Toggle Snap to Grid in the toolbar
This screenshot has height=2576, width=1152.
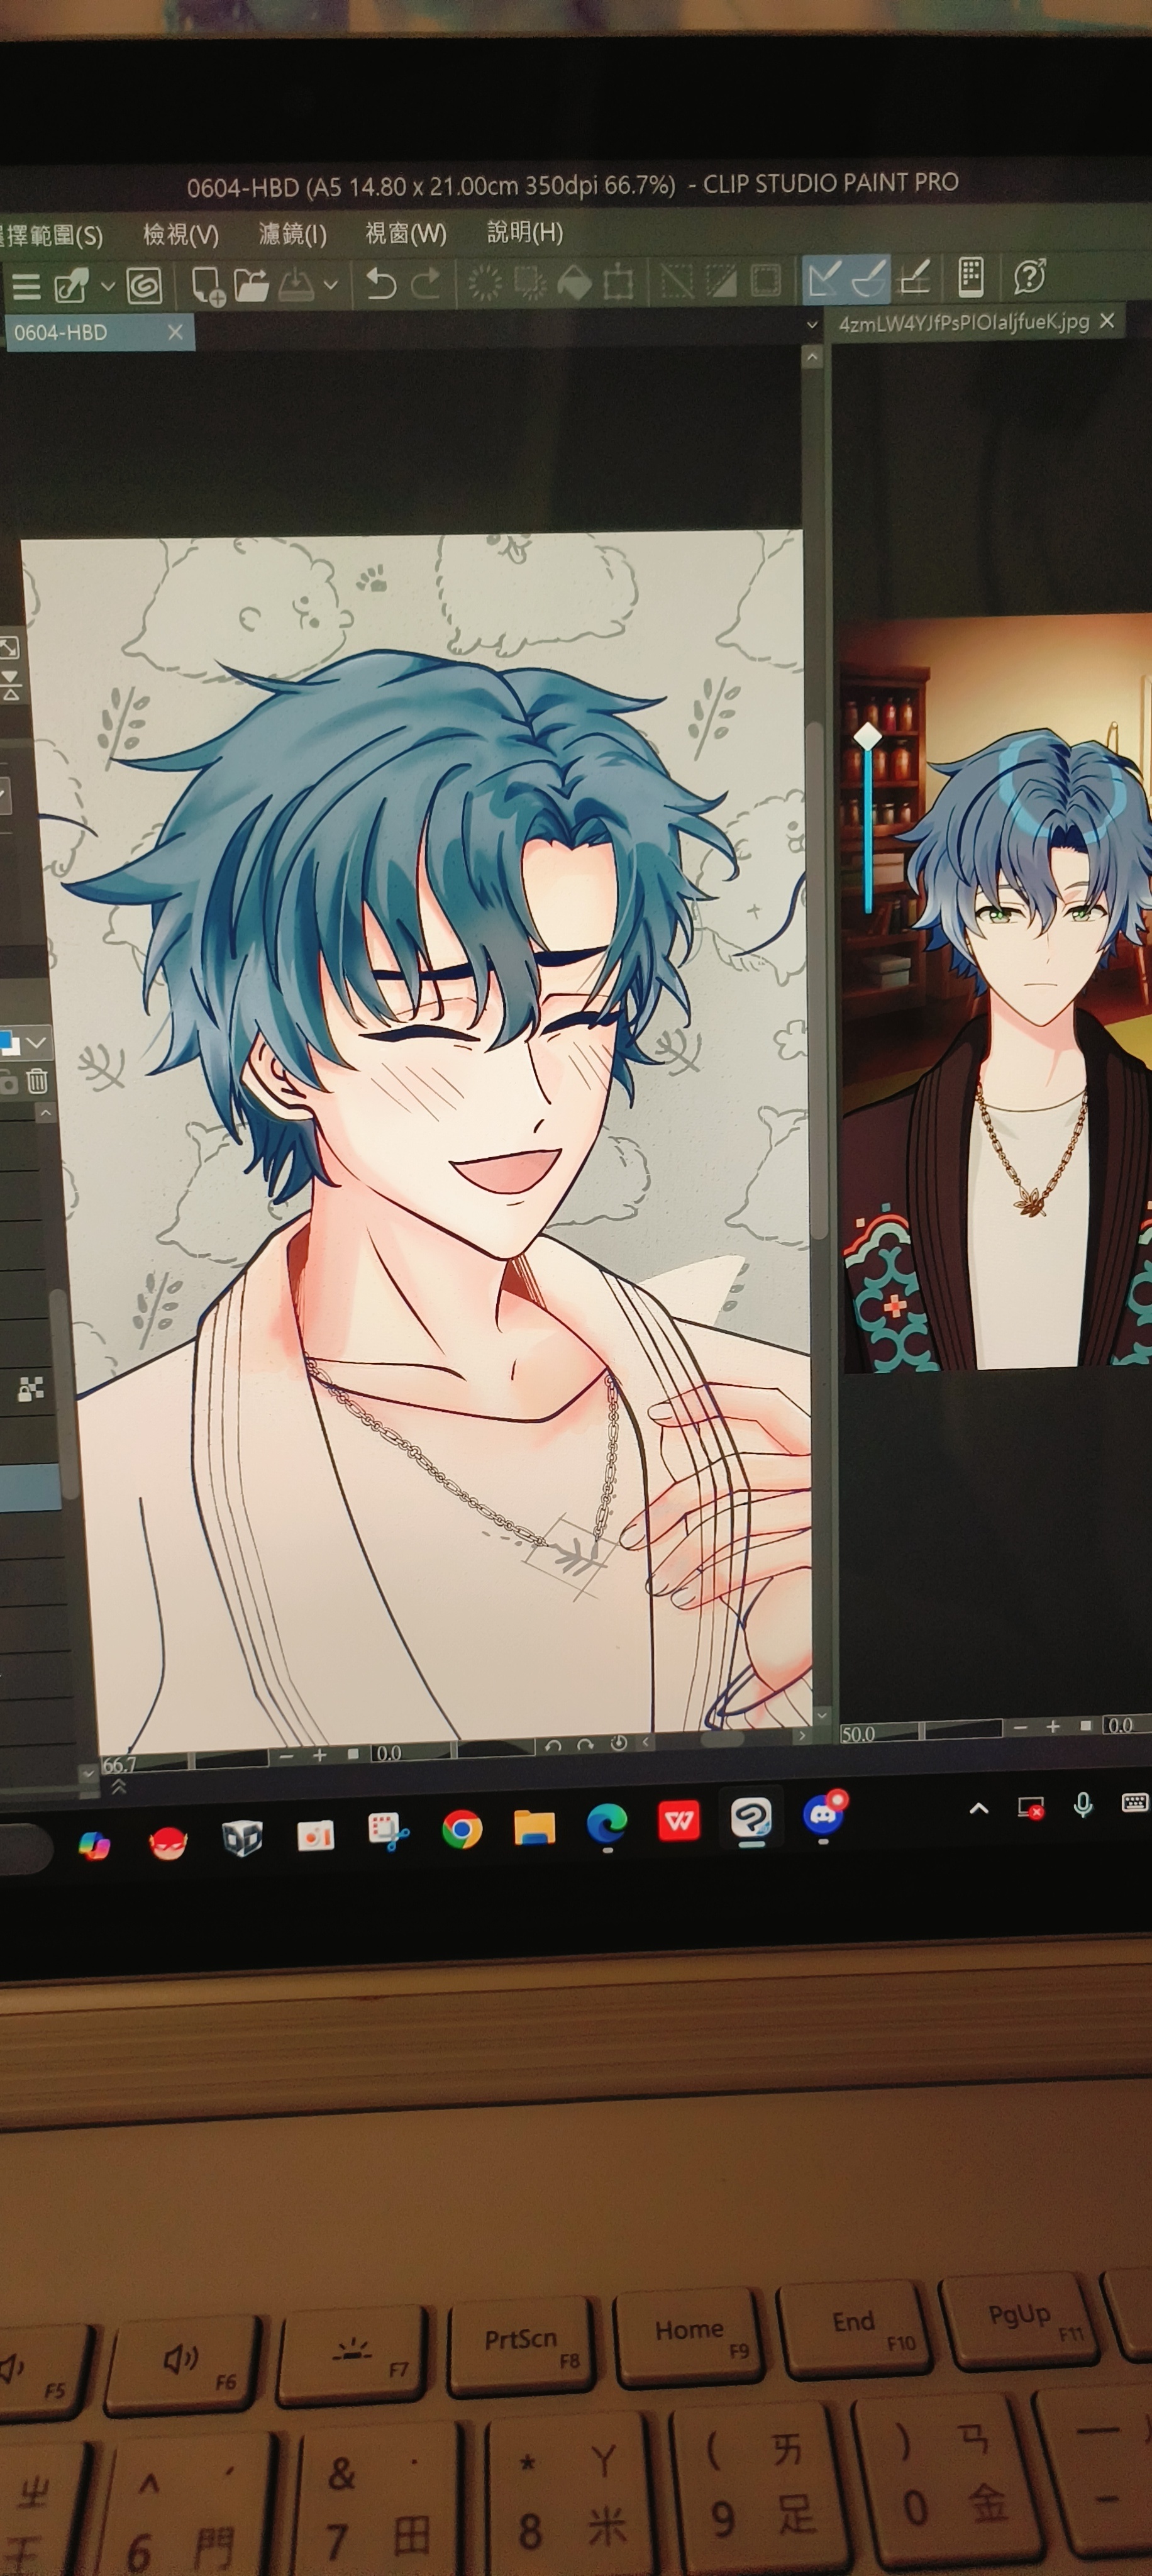point(915,278)
